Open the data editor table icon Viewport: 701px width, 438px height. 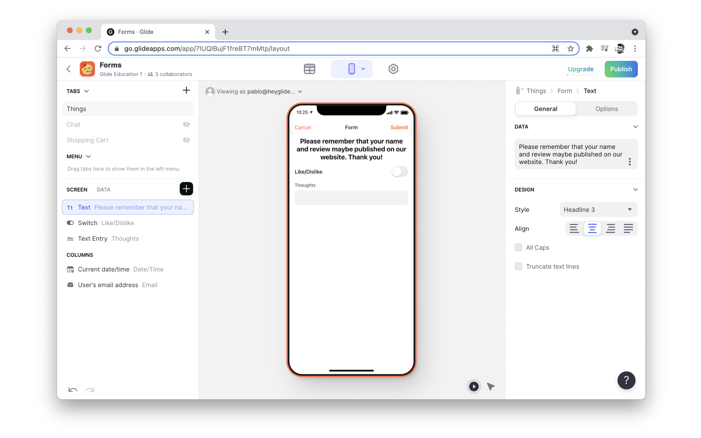tap(309, 69)
